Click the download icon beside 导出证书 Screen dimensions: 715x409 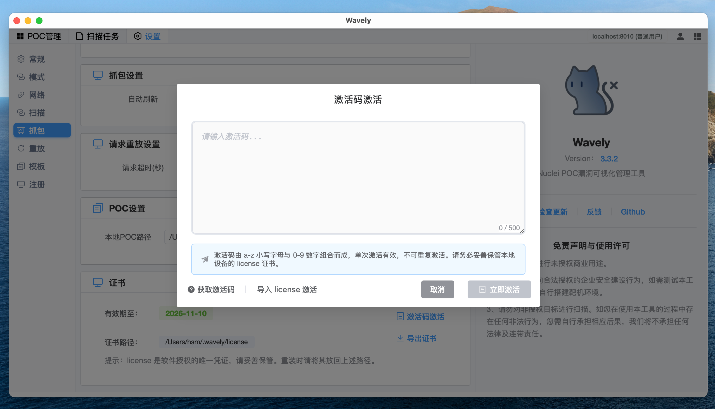(400, 338)
